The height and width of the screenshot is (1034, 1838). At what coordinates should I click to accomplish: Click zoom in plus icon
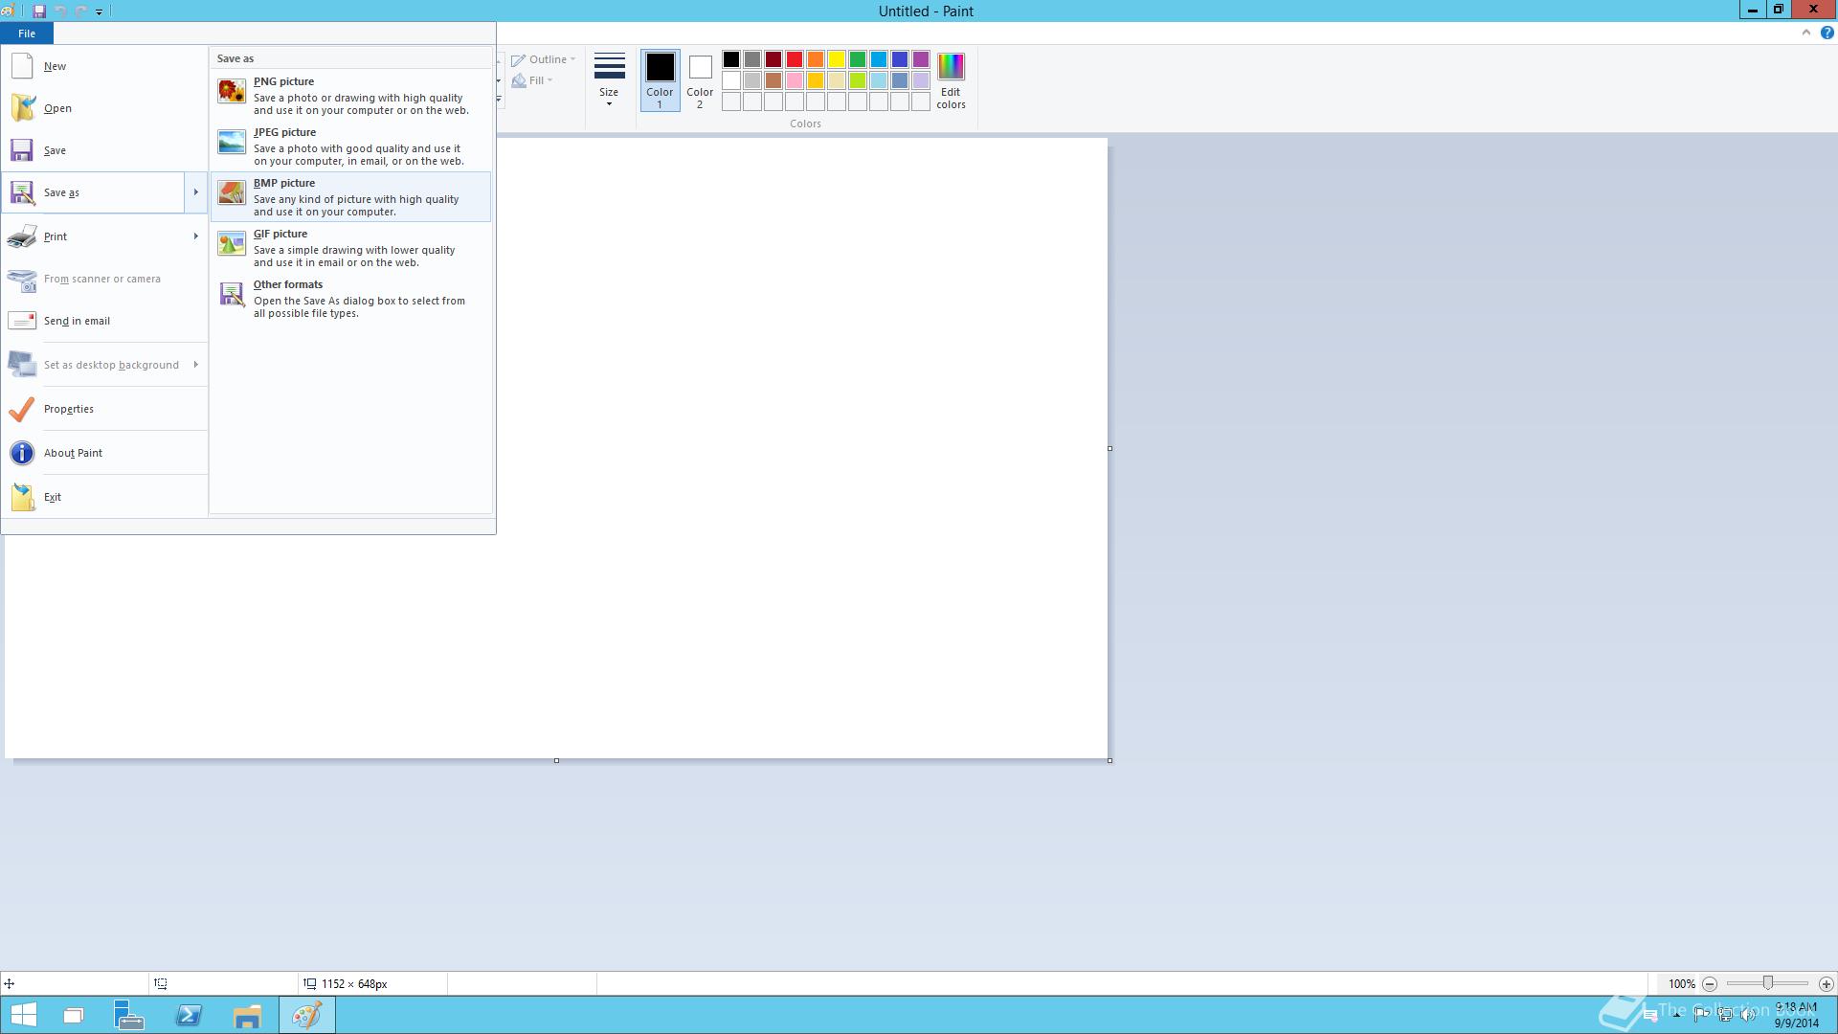[x=1826, y=983]
